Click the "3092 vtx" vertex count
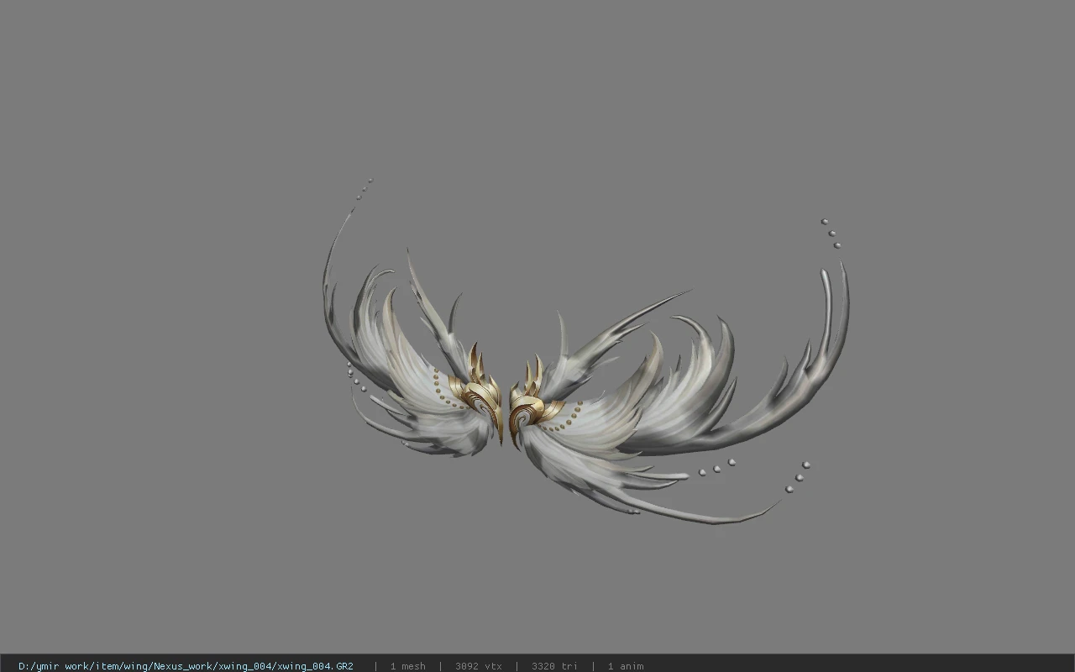 [x=479, y=666]
